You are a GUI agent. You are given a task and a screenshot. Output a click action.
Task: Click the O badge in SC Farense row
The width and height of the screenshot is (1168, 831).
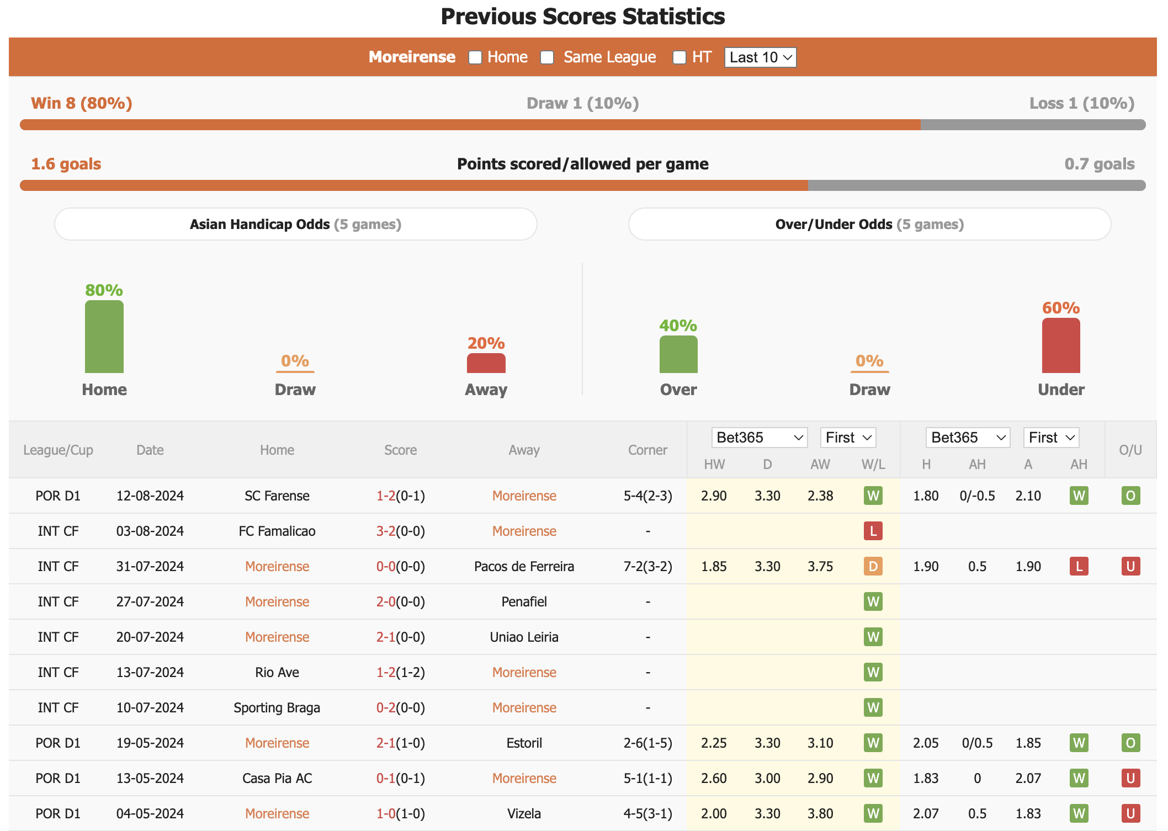1130,496
